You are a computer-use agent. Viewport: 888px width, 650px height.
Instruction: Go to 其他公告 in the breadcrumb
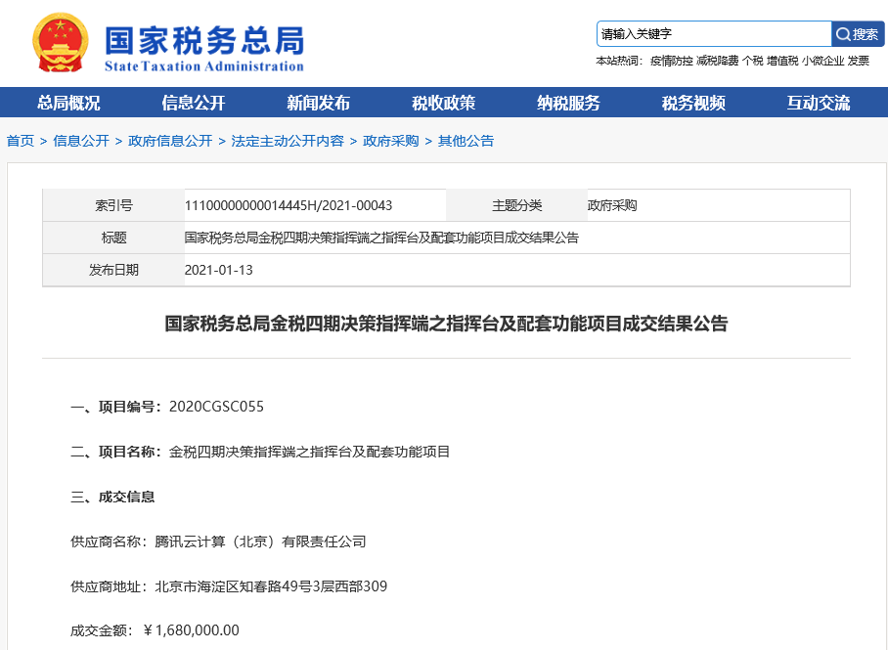click(466, 141)
